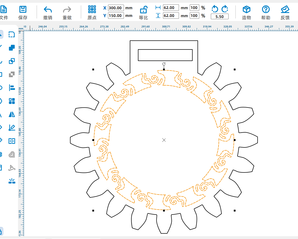
Task: Click the height percentage field
Action: [x=194, y=16]
